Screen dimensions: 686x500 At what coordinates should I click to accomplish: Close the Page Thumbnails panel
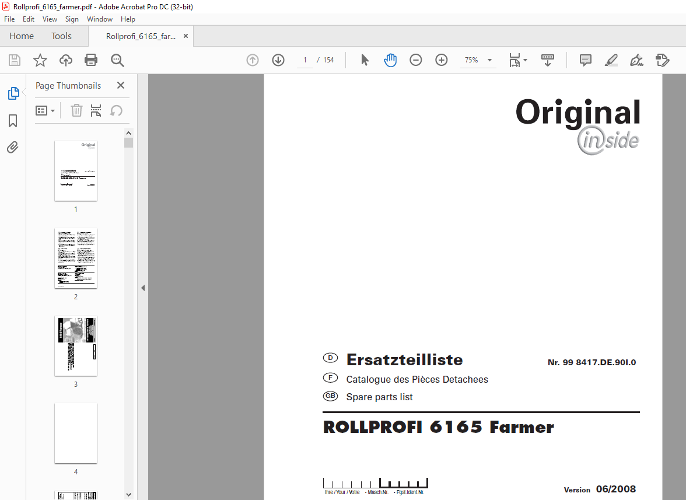click(121, 85)
